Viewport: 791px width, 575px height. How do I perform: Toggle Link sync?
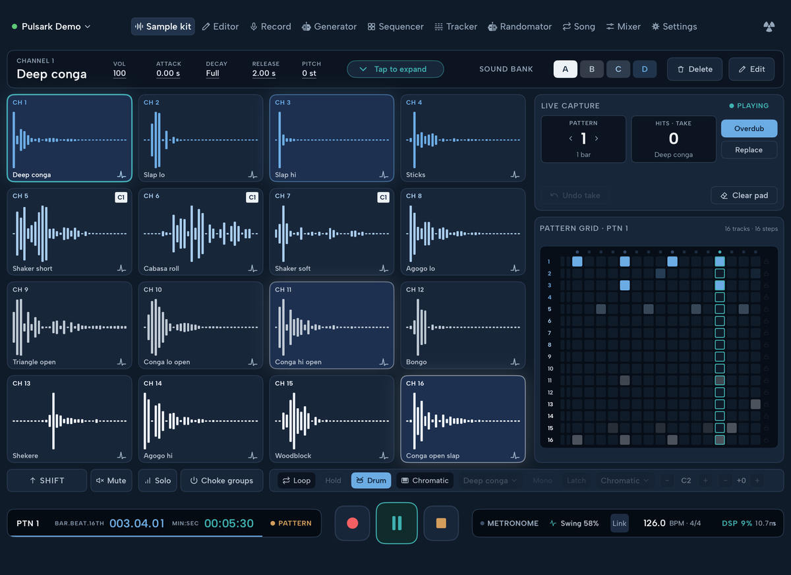click(620, 523)
